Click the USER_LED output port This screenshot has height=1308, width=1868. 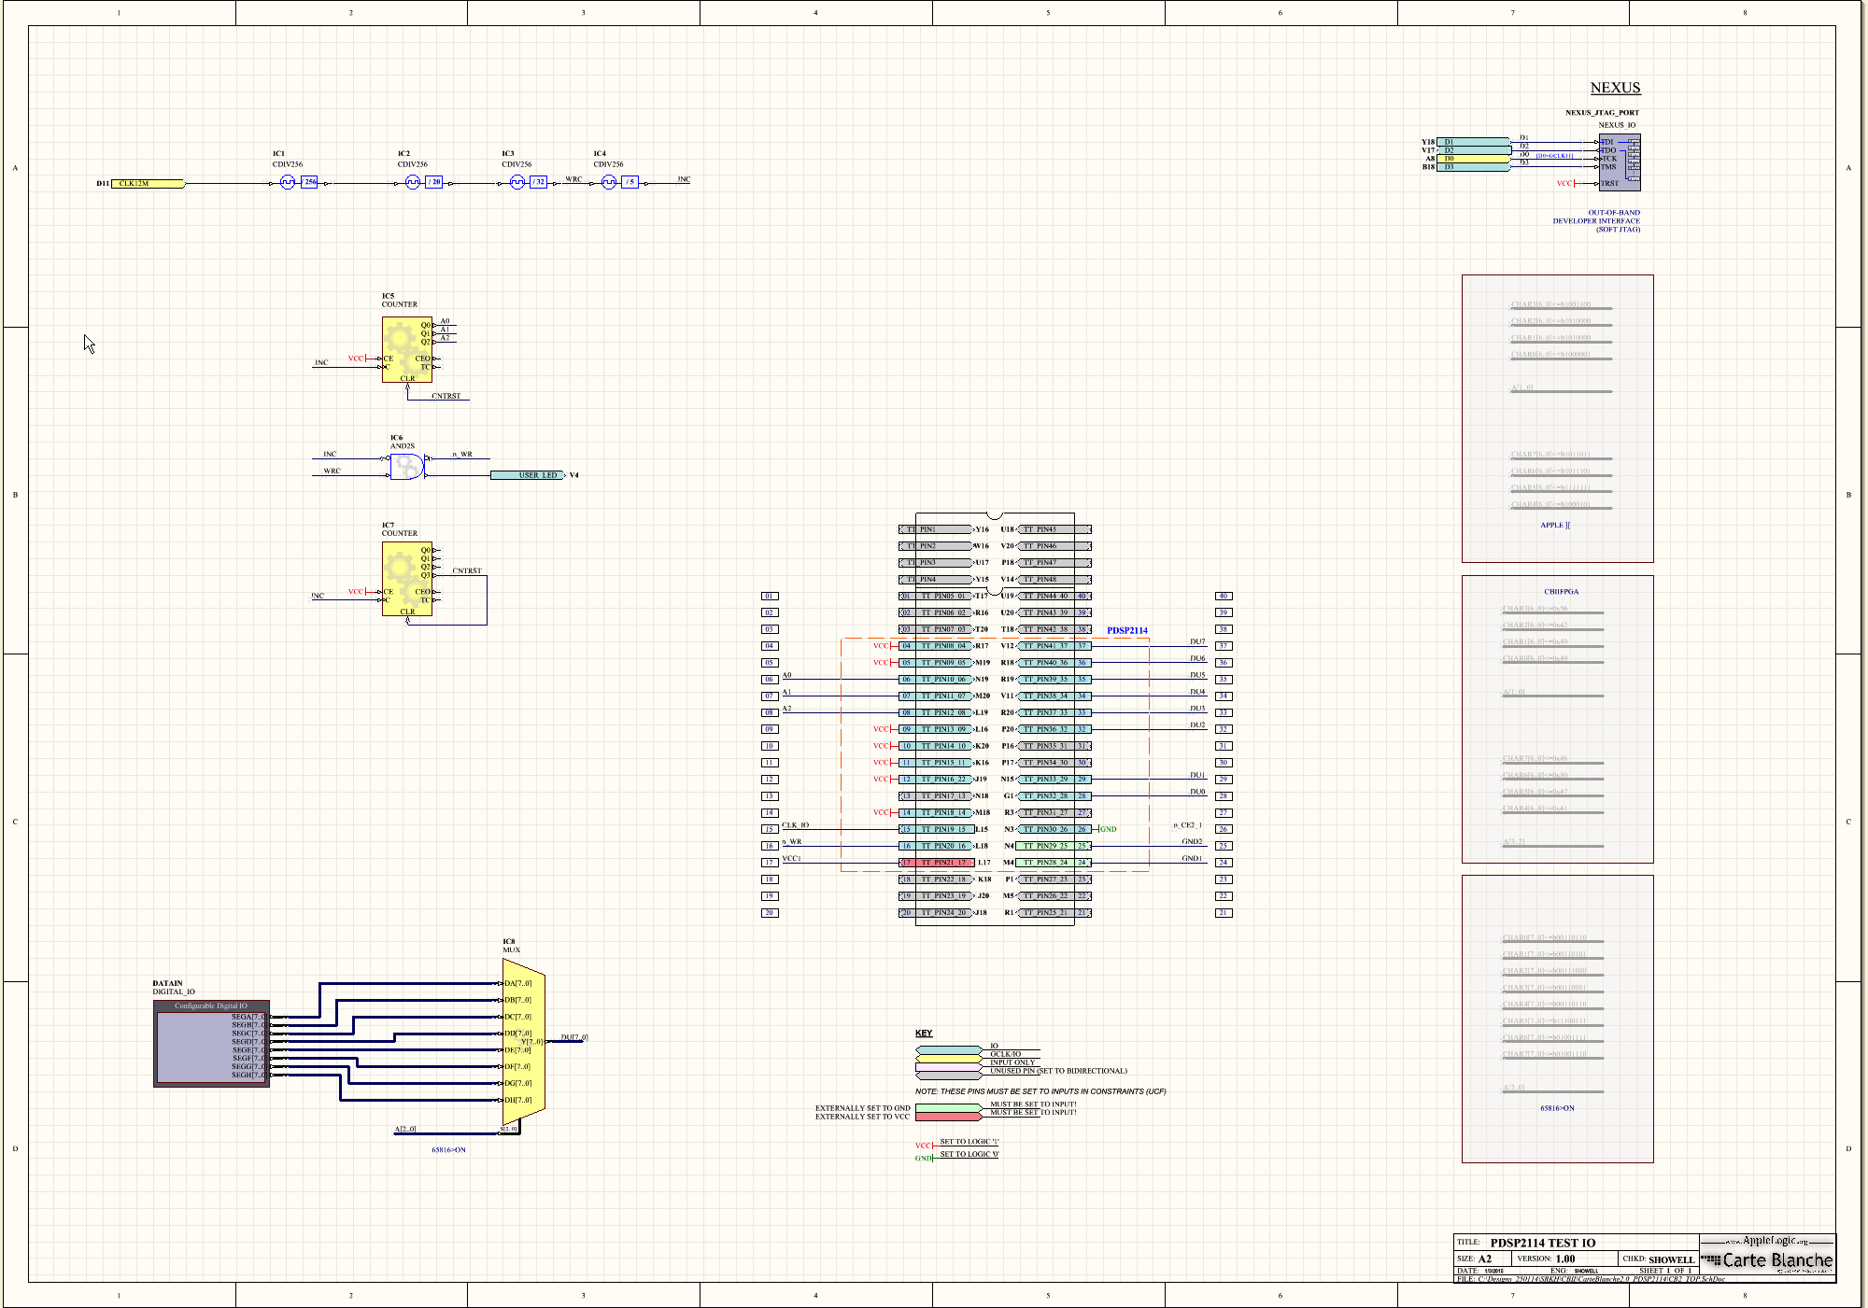point(528,475)
